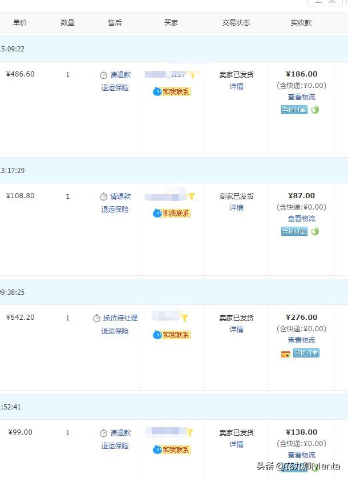Click the clock icon beside 请退款 in ¥486.60 order
The width and height of the screenshot is (348, 478).
103,75
